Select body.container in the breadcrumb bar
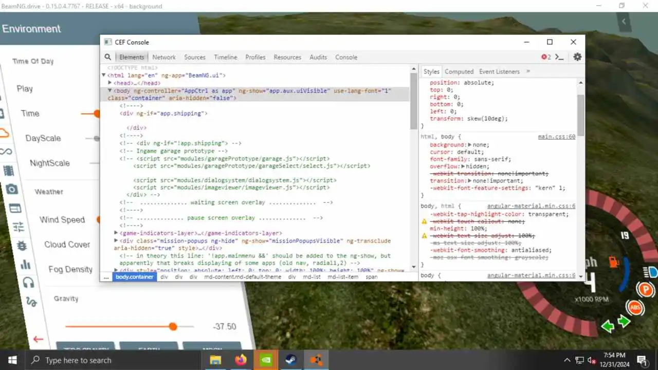658x370 pixels. (x=134, y=276)
